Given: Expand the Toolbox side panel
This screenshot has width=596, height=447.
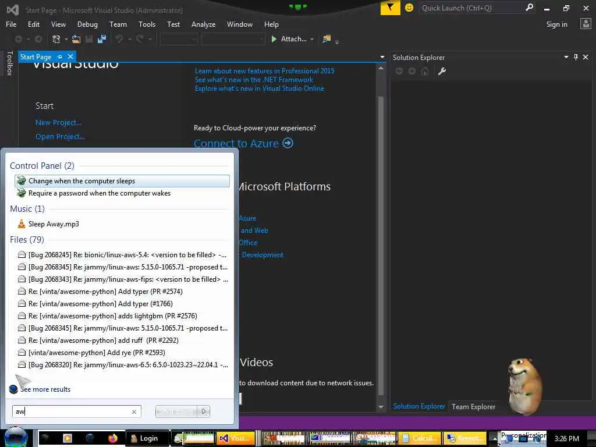Looking at the screenshot, I should (9, 63).
